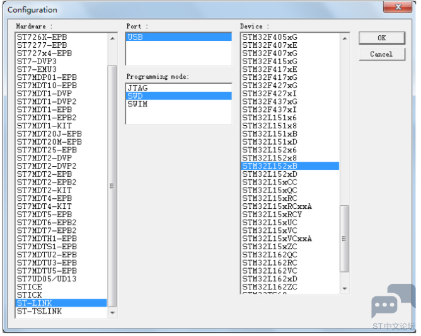
Task: Select ST7MDTU3-EPB hardware entry
Action: (x=61, y=263)
